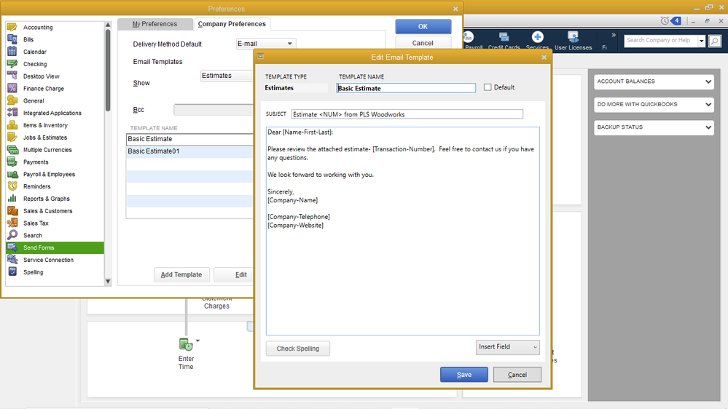Screen dimensions: 728x409
Task: Click the Spelling preference icon
Action: tap(12, 271)
